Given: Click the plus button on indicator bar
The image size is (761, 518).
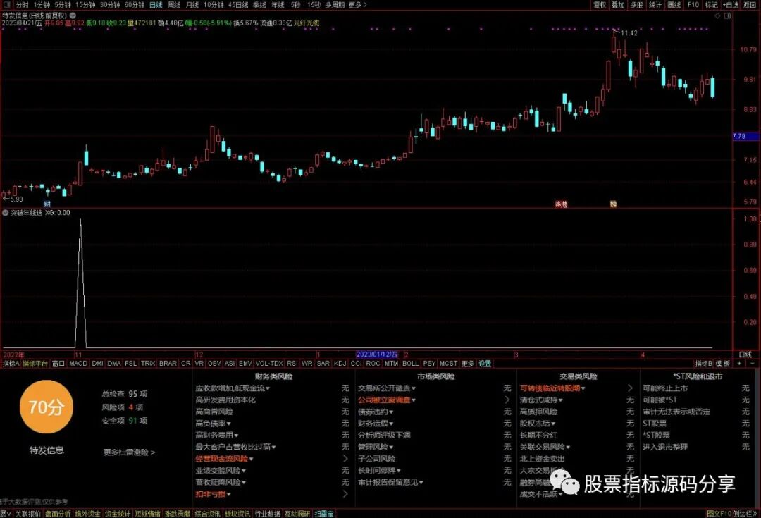Looking at the screenshot, I should pos(739,363).
